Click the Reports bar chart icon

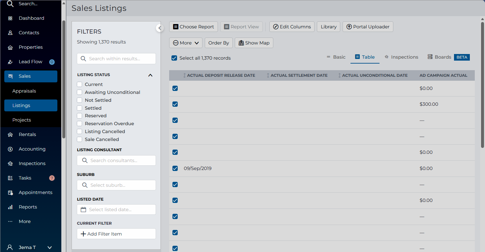(x=10, y=207)
